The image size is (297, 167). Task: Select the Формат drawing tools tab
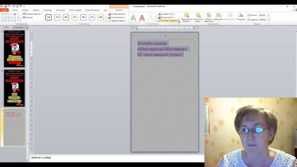(x=119, y=10)
